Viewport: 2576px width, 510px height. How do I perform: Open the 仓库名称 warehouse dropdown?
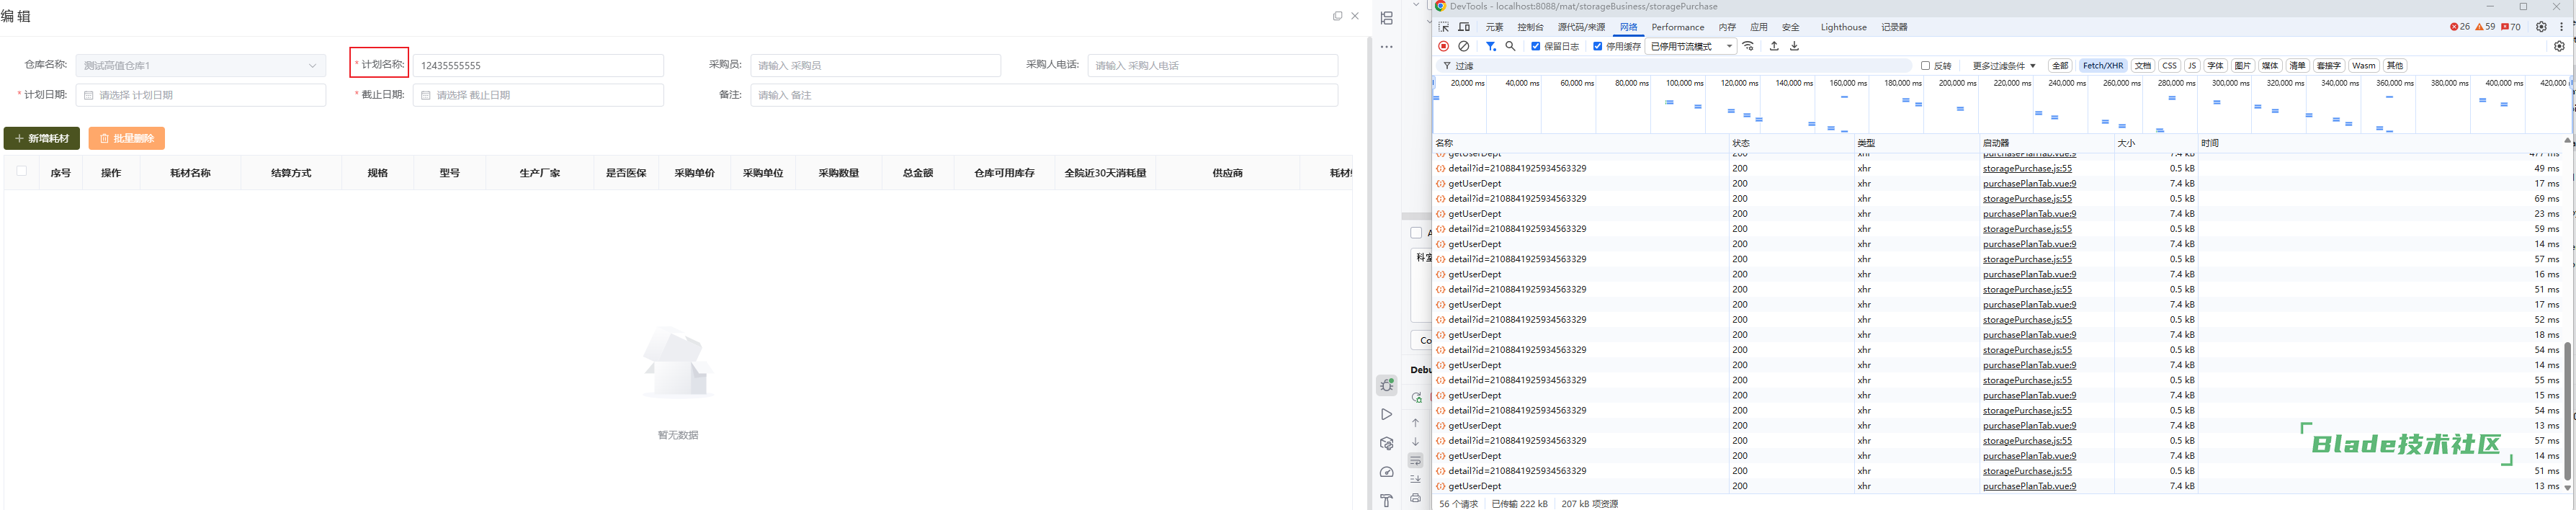[201, 65]
